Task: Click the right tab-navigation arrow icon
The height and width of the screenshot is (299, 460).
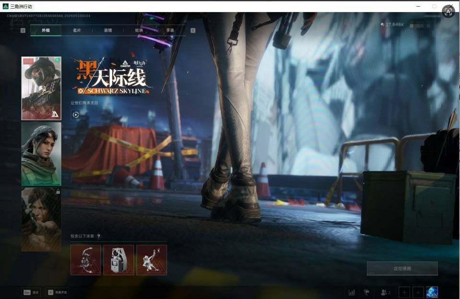Action: 193,30
